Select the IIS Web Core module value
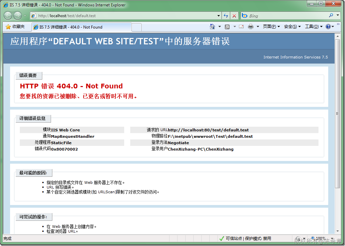Viewport: 345px width, 246px height. coord(65,130)
